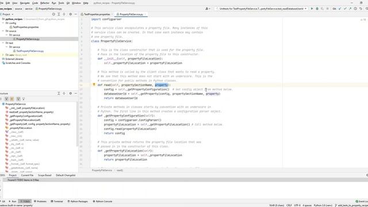
Task: Expand all in Project panel header
Action: pyautogui.click(x=59, y=14)
